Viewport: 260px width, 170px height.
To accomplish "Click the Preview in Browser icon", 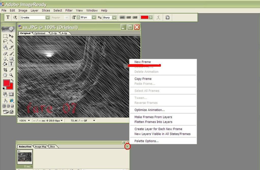I will (11, 100).
